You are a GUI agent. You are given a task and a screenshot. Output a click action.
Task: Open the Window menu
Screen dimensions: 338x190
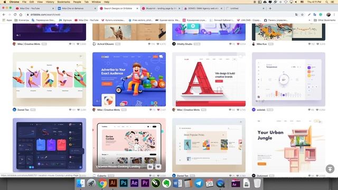(x=96, y=2)
